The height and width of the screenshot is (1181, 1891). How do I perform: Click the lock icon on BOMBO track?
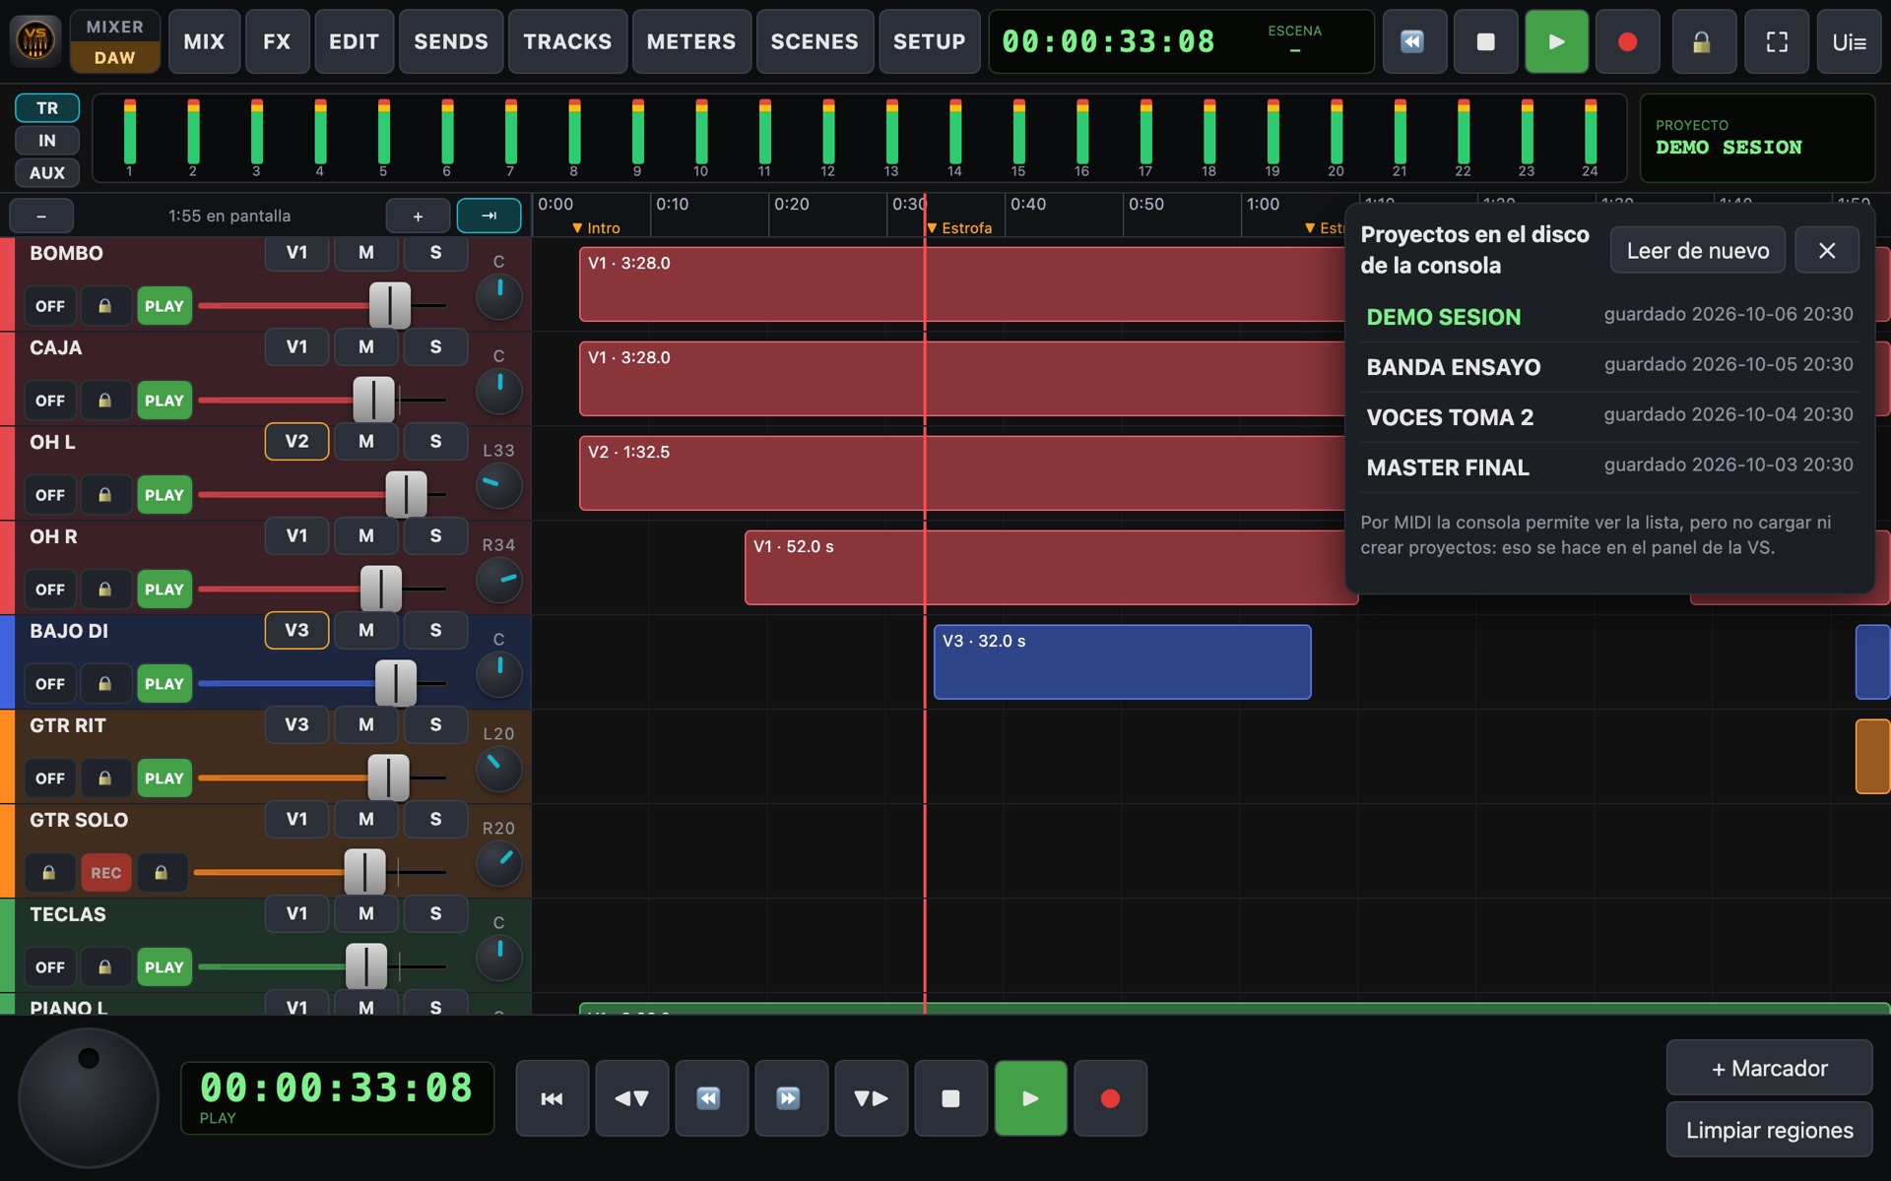[x=105, y=306]
